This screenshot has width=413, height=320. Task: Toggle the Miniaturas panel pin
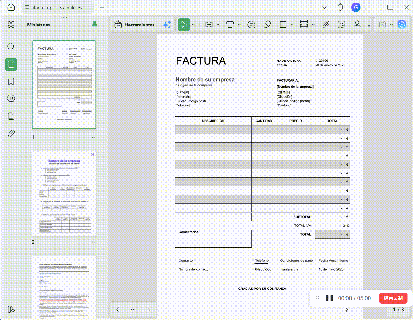(95, 25)
